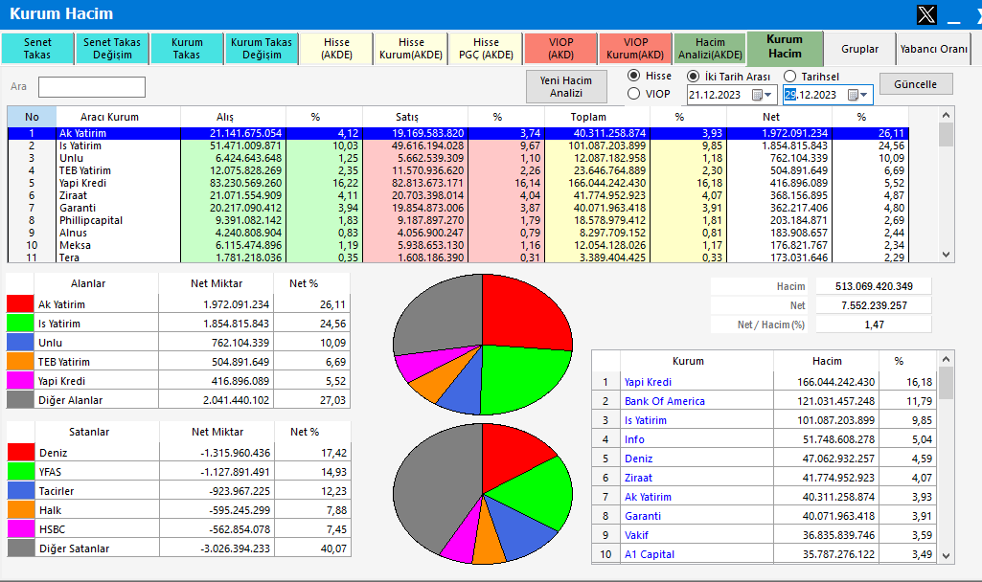Open the Senet Takas Değişim tab
The image size is (982, 582).
(112, 49)
